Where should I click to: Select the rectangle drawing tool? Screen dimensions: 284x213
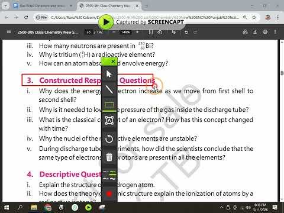click(109, 105)
